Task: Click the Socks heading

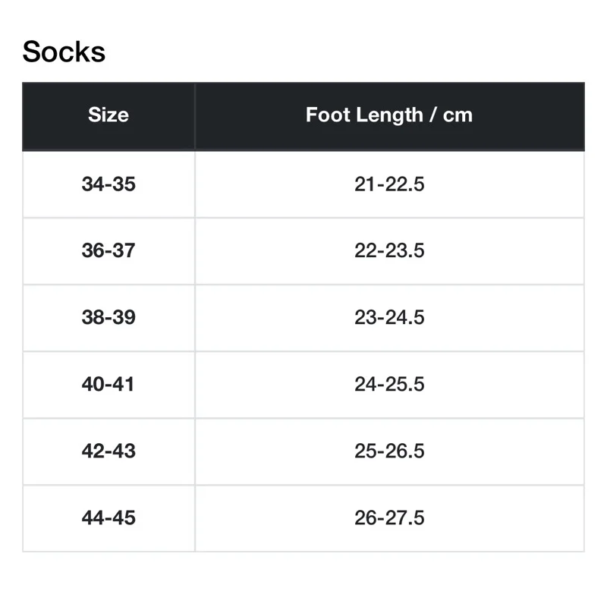Action: pos(64,52)
